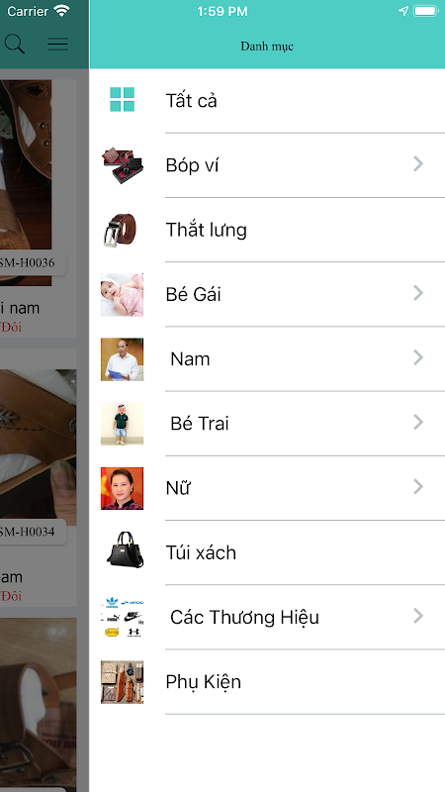Tap the accessories image for Phụ Kiện
The image size is (445, 792).
[122, 682]
